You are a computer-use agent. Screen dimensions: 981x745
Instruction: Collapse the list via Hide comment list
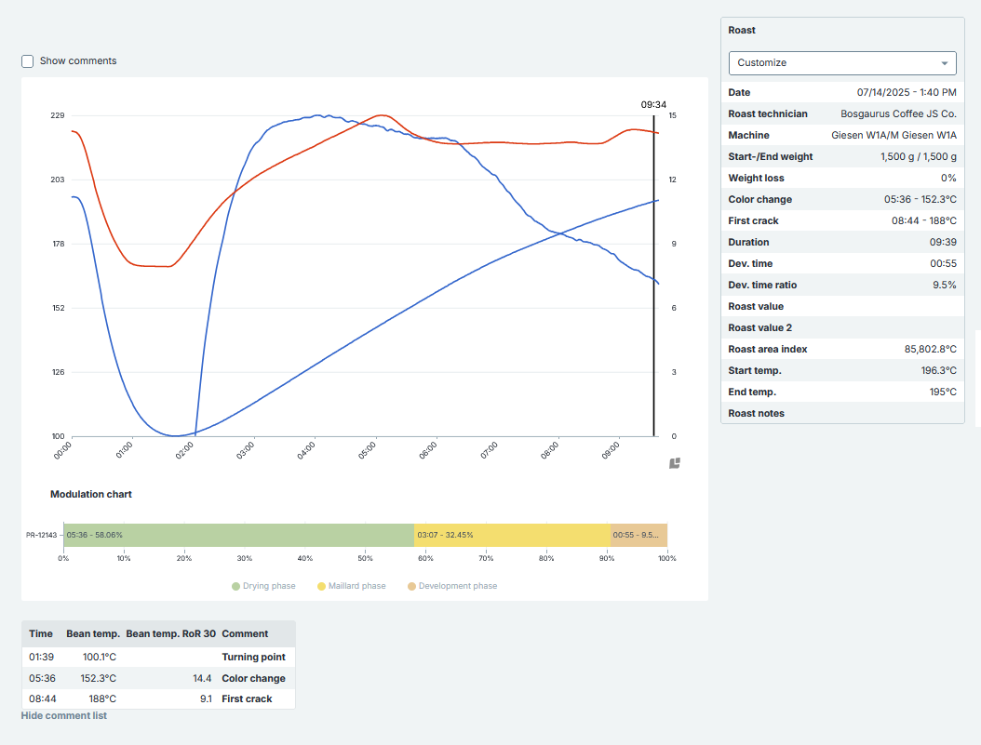(63, 715)
